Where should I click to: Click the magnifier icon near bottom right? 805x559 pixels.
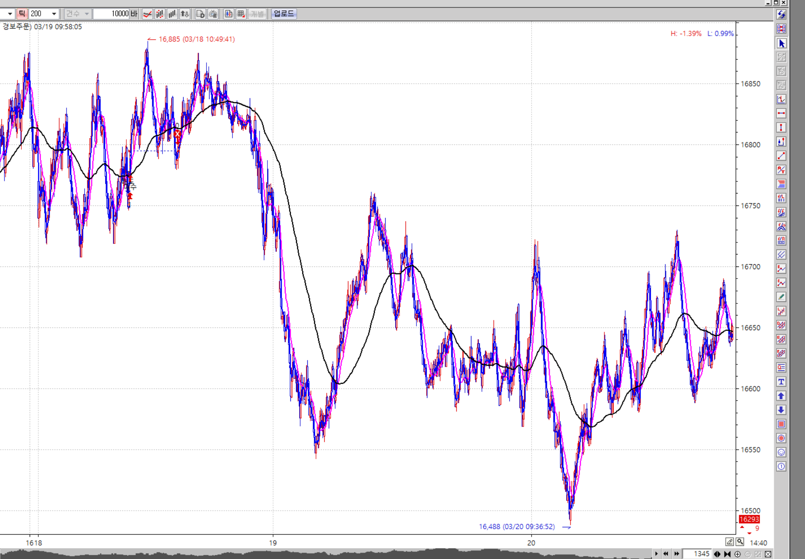(740, 542)
